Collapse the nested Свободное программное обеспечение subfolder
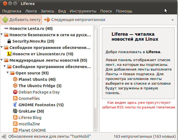 click(x=4, y=66)
